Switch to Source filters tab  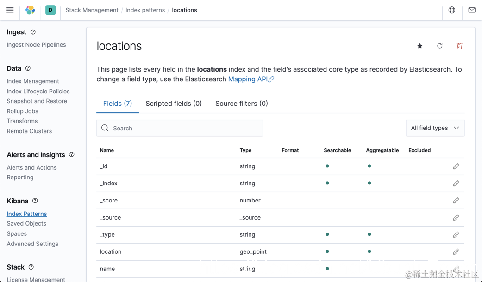tap(241, 104)
